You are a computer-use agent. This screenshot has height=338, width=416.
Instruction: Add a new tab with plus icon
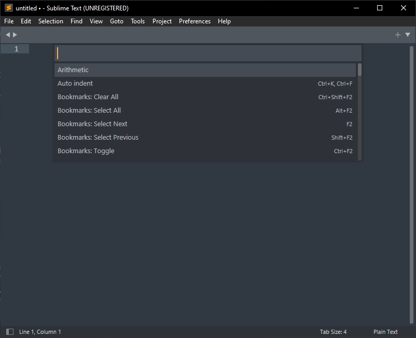(397, 35)
